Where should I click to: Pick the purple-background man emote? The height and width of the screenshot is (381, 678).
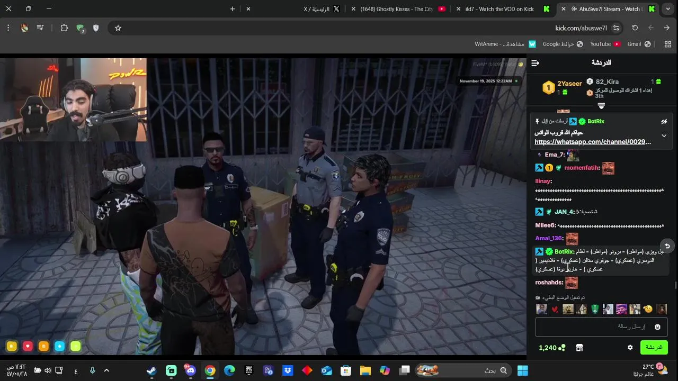(621, 309)
